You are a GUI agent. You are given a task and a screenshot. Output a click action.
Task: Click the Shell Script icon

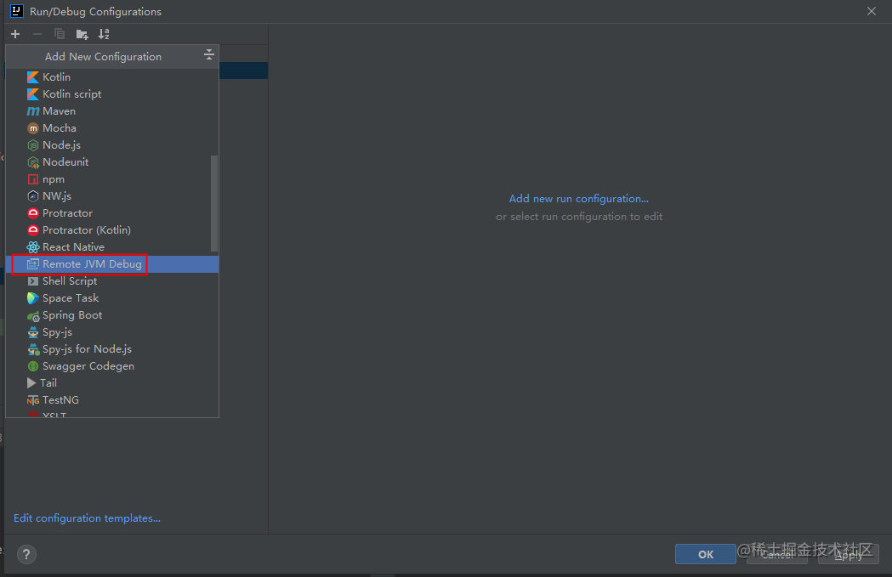(33, 281)
